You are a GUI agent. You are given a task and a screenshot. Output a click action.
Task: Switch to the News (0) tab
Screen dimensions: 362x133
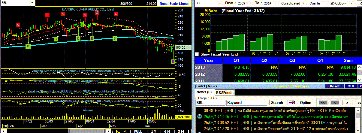[x=204, y=92]
